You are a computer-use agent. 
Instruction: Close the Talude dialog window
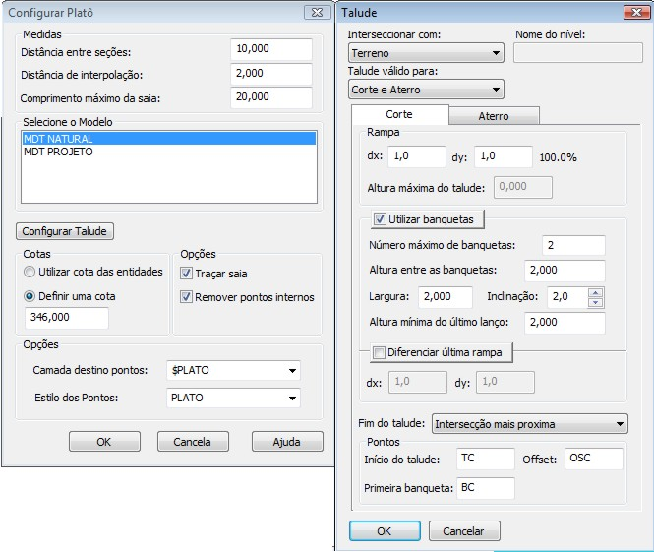pos(632,13)
